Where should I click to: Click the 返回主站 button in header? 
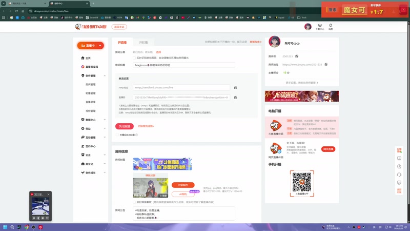tap(119, 27)
